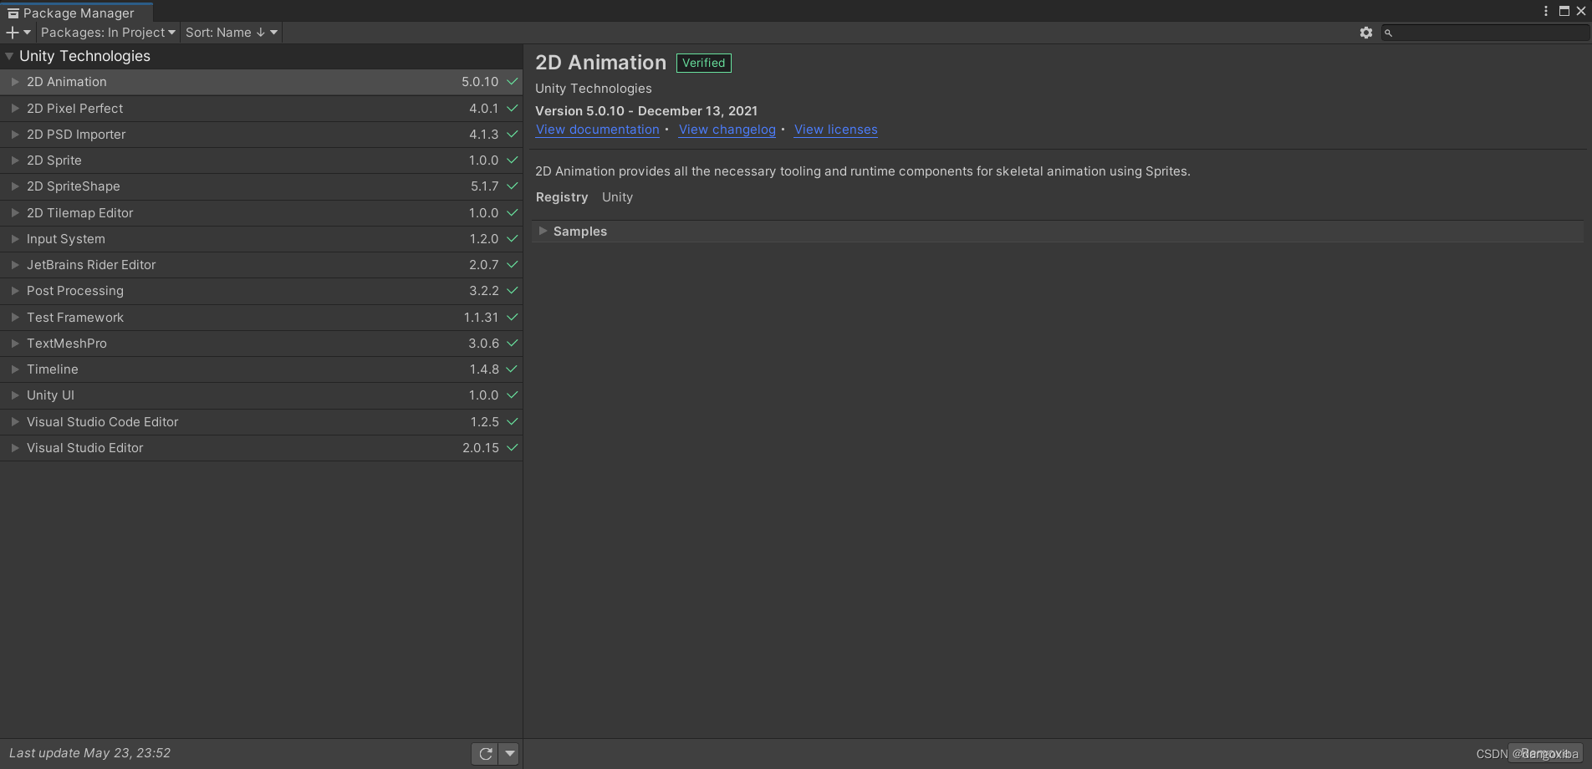Click the Remove button
Screen dimensions: 1592x769
(x=1545, y=753)
